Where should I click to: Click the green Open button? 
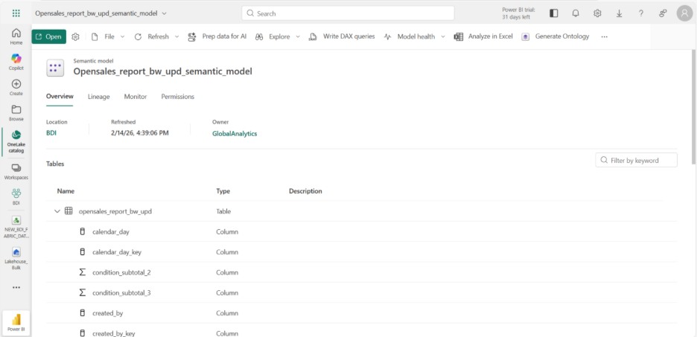[x=48, y=36]
